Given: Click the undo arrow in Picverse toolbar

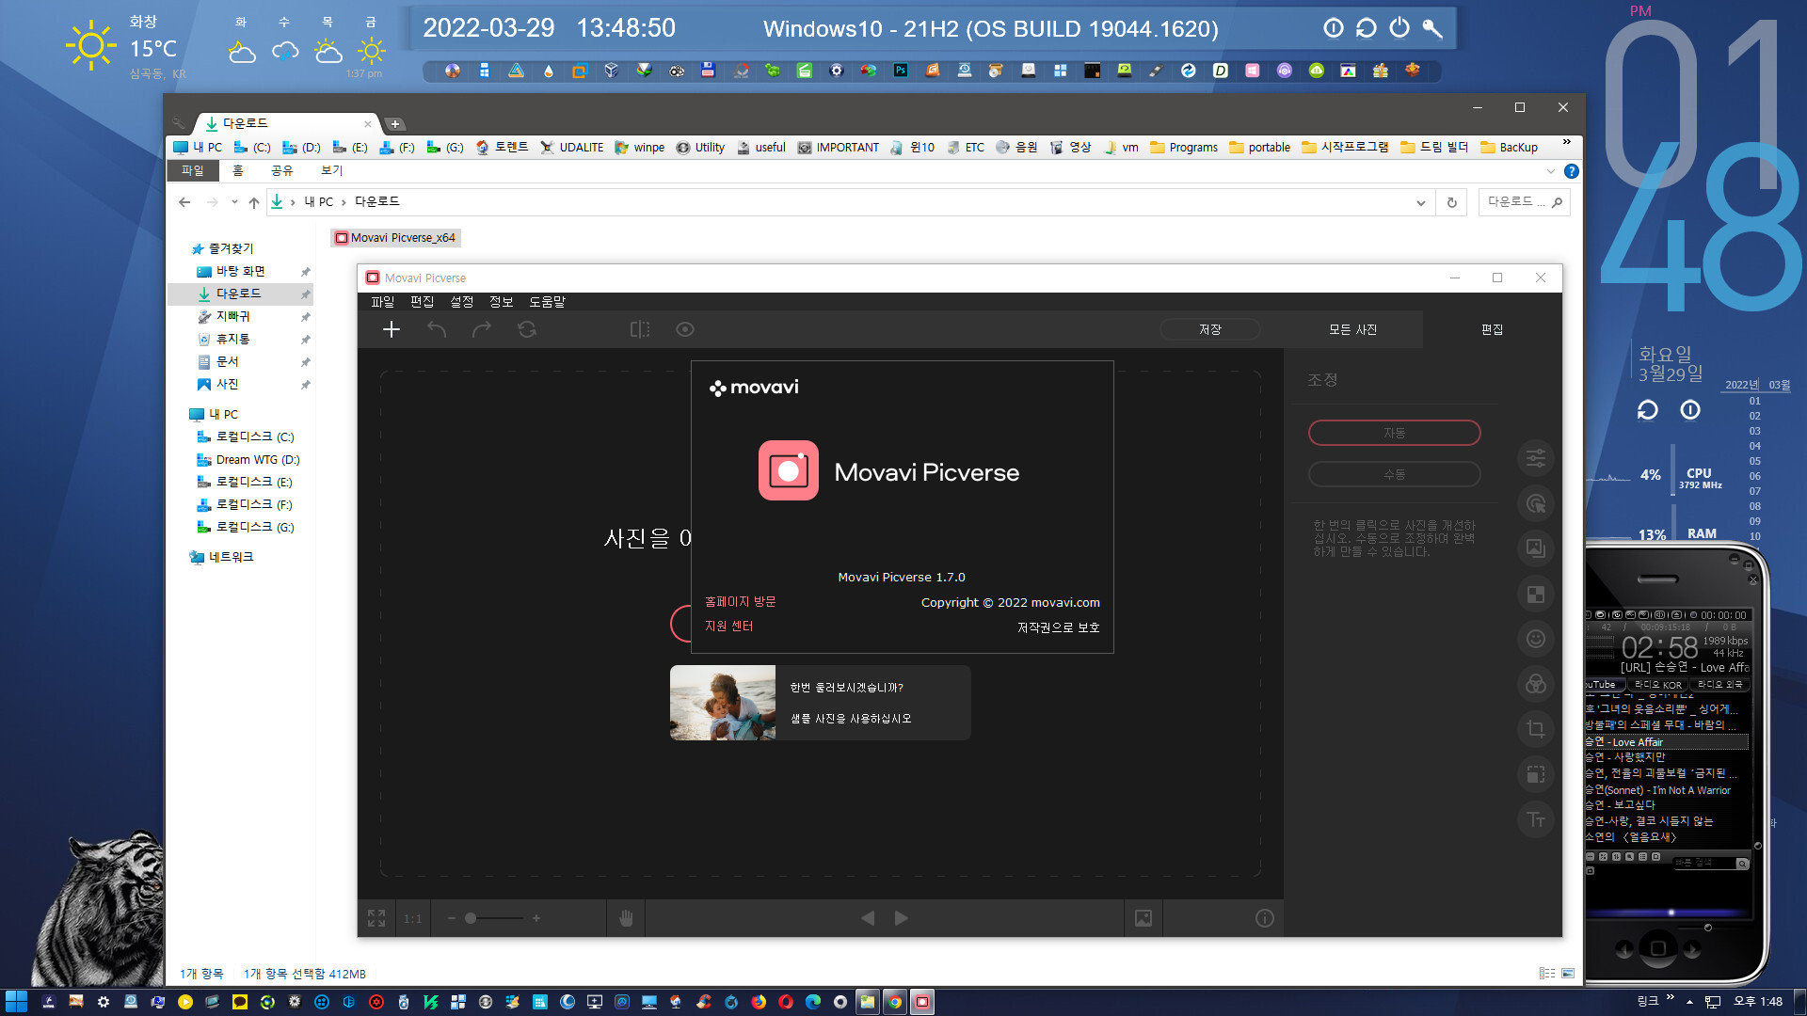Looking at the screenshot, I should (437, 329).
